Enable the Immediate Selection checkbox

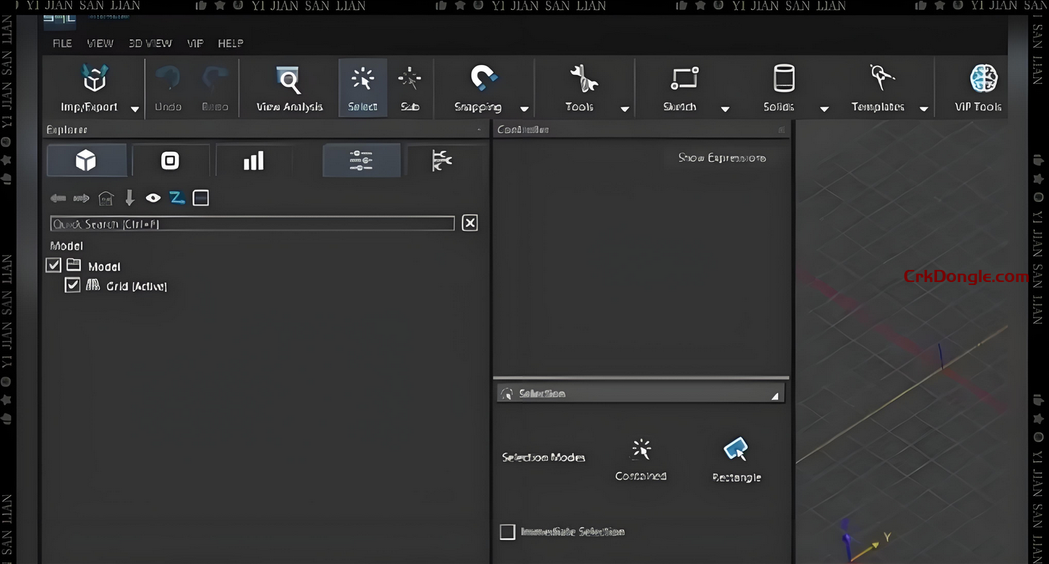coord(507,532)
